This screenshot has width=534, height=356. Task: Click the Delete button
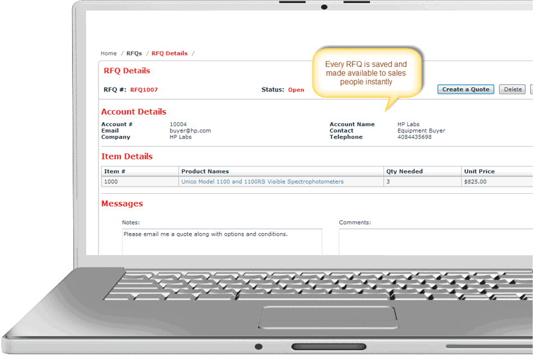pyautogui.click(x=513, y=89)
